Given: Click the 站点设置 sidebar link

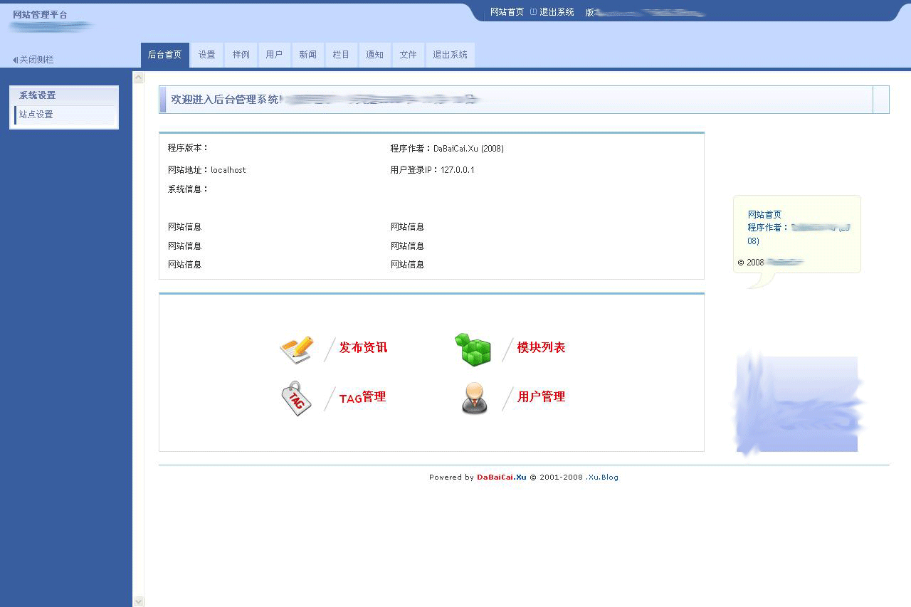Looking at the screenshot, I should (36, 114).
